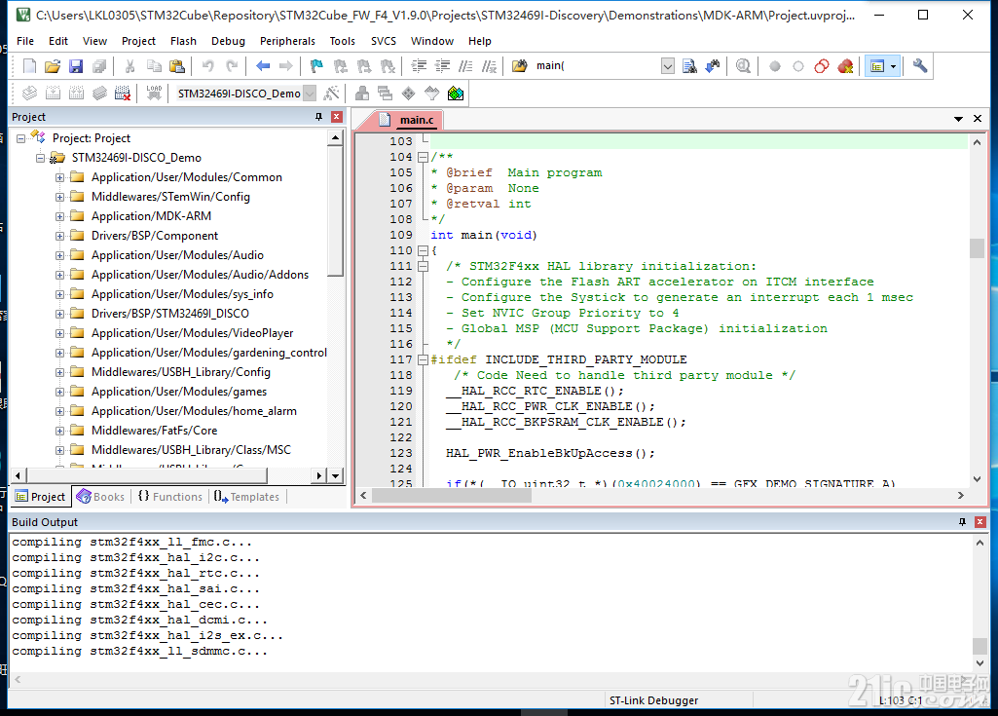Expand the Application/User/Modules/Common folder
Image resolution: width=998 pixels, height=716 pixels.
coord(59,177)
